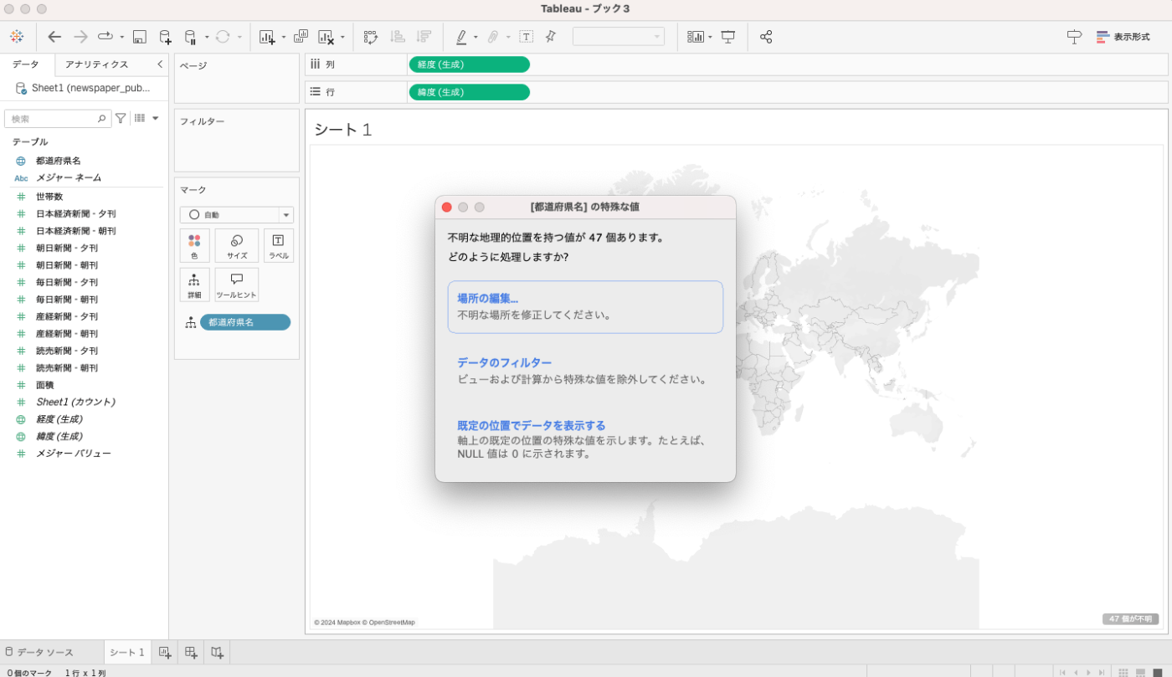
Task: Click the undo back arrow
Action: click(x=54, y=37)
